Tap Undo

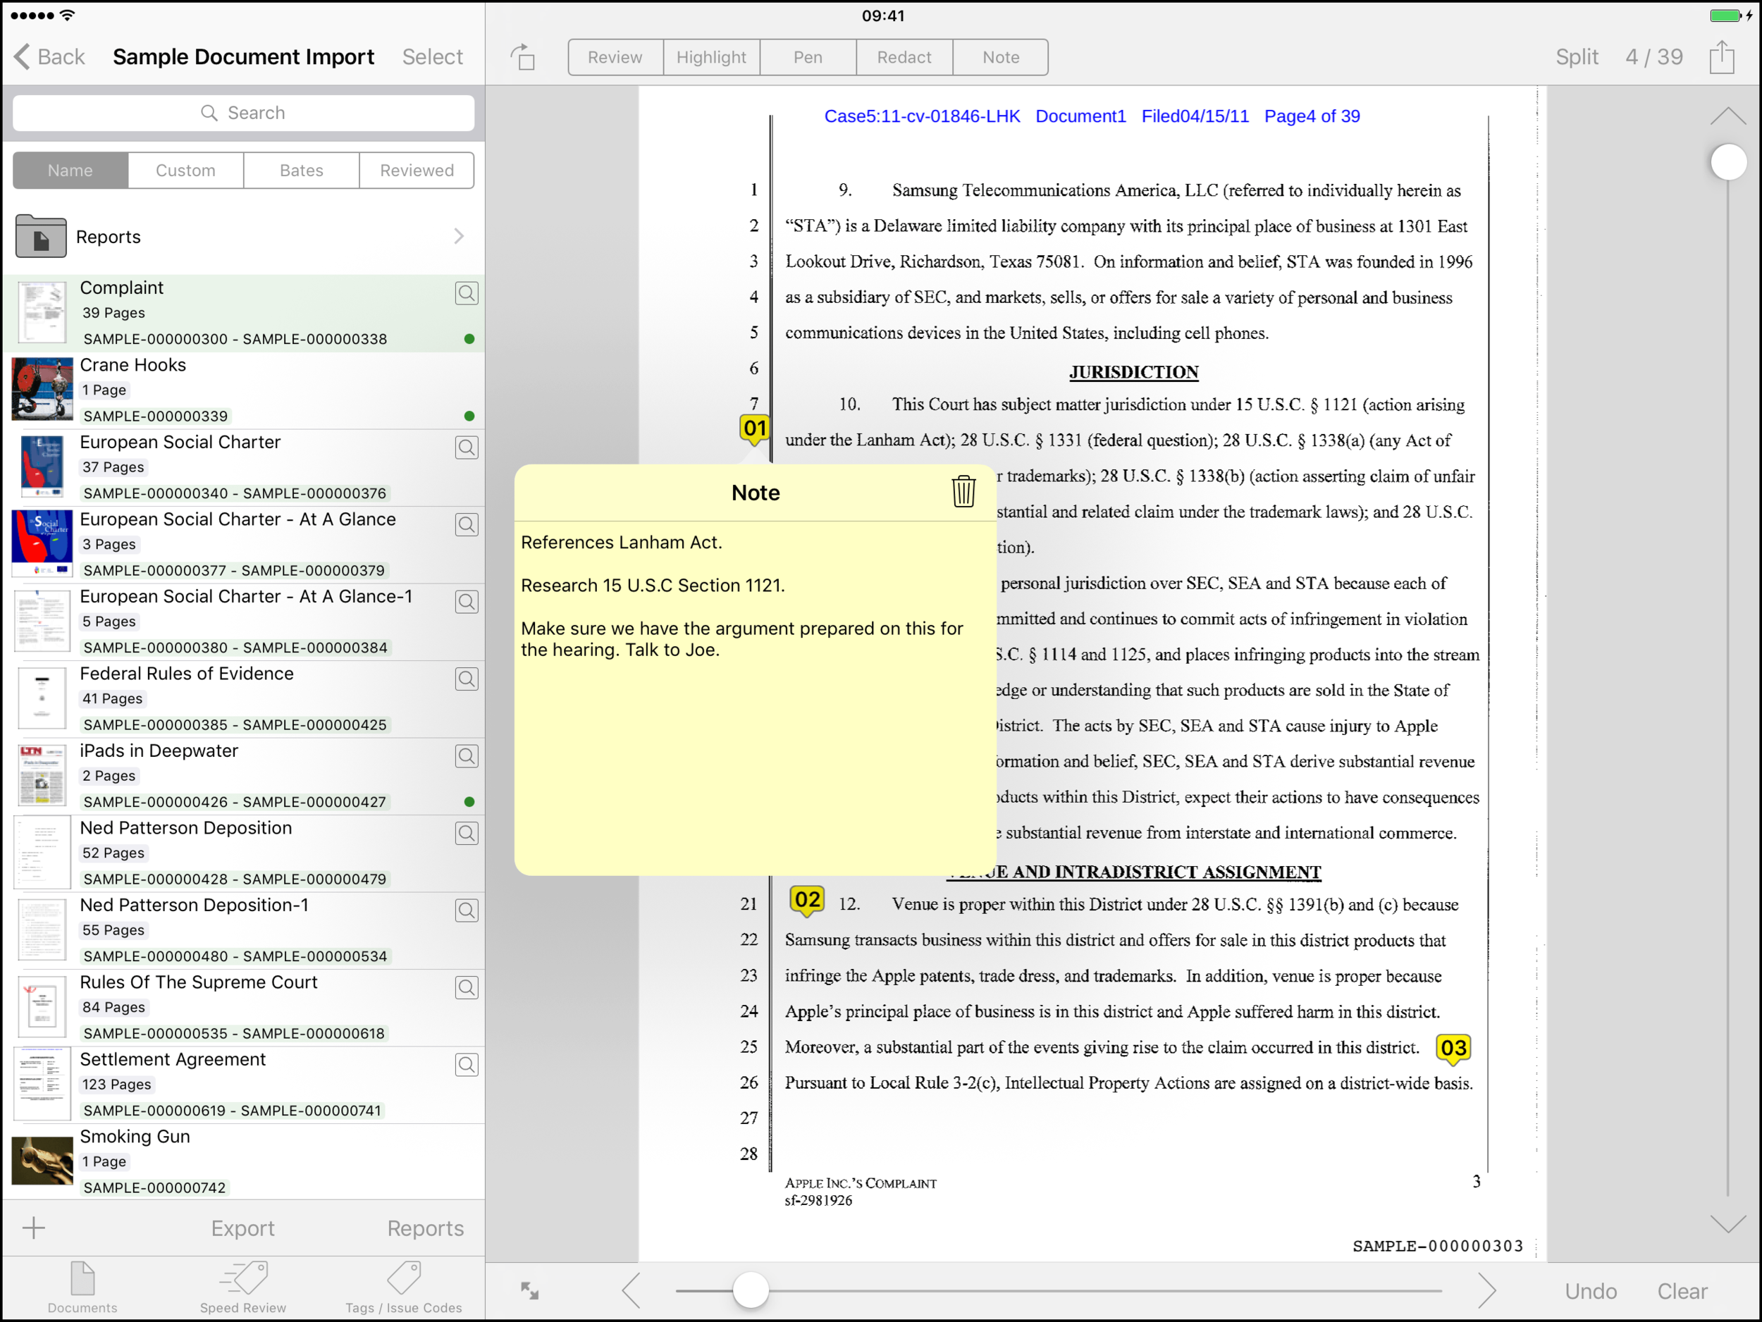coord(1590,1291)
